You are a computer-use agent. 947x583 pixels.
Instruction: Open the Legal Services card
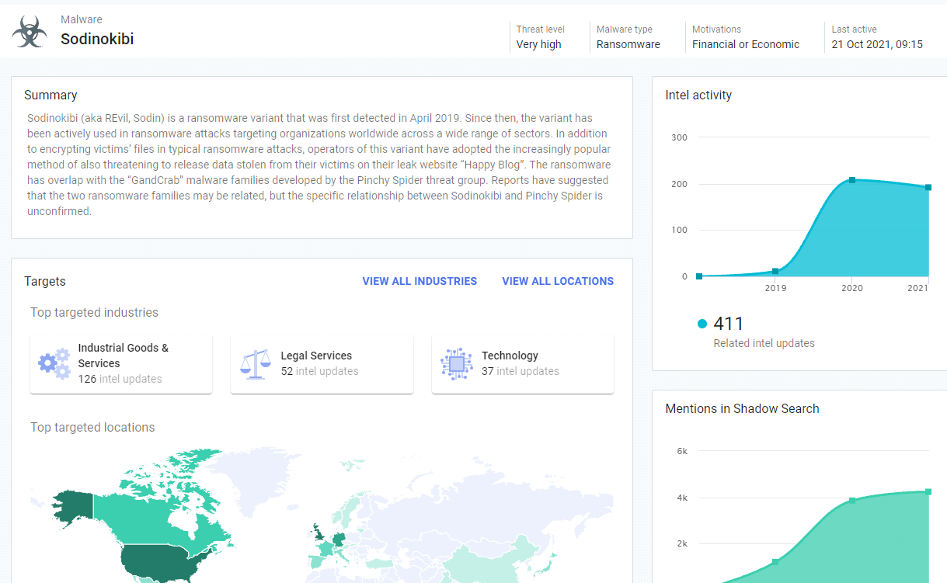pos(322,364)
